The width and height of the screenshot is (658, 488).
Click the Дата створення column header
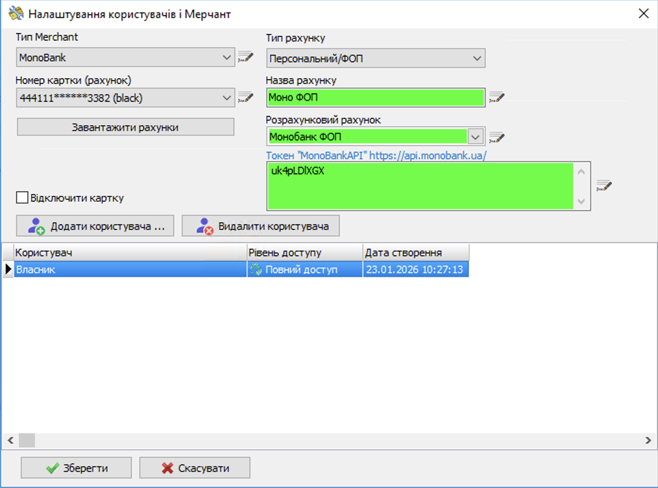[416, 252]
